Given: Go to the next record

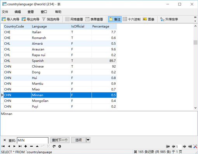Looking at the screenshot, I should click(x=14, y=146).
